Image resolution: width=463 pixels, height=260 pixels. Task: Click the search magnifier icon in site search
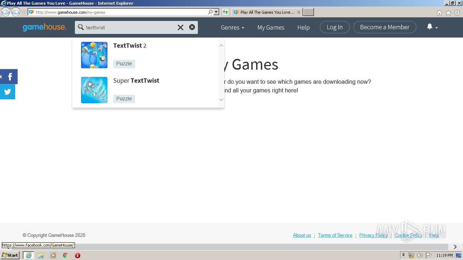pyautogui.click(x=81, y=27)
